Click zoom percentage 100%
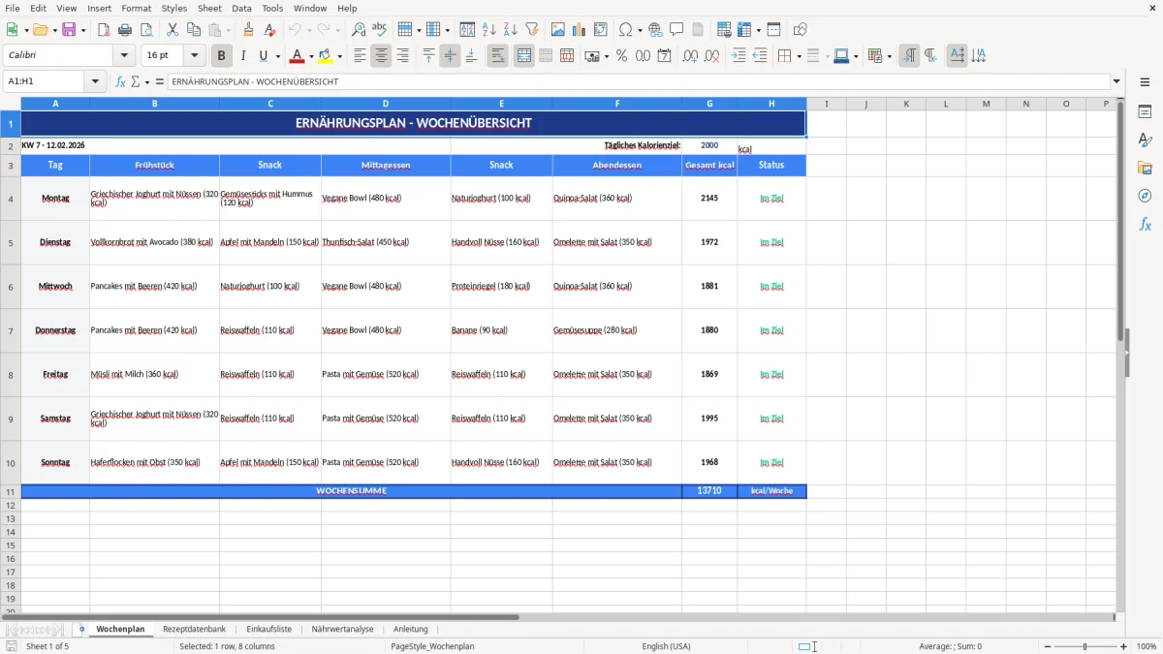 tap(1146, 646)
